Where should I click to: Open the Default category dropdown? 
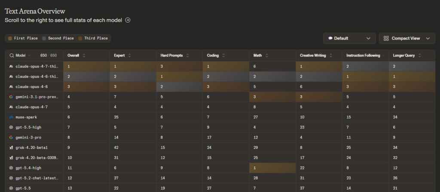pos(349,38)
